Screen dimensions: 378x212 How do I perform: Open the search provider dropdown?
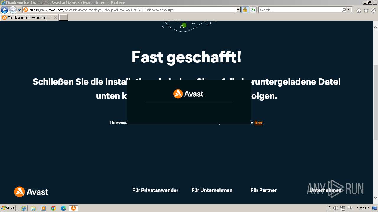tap(349, 10)
